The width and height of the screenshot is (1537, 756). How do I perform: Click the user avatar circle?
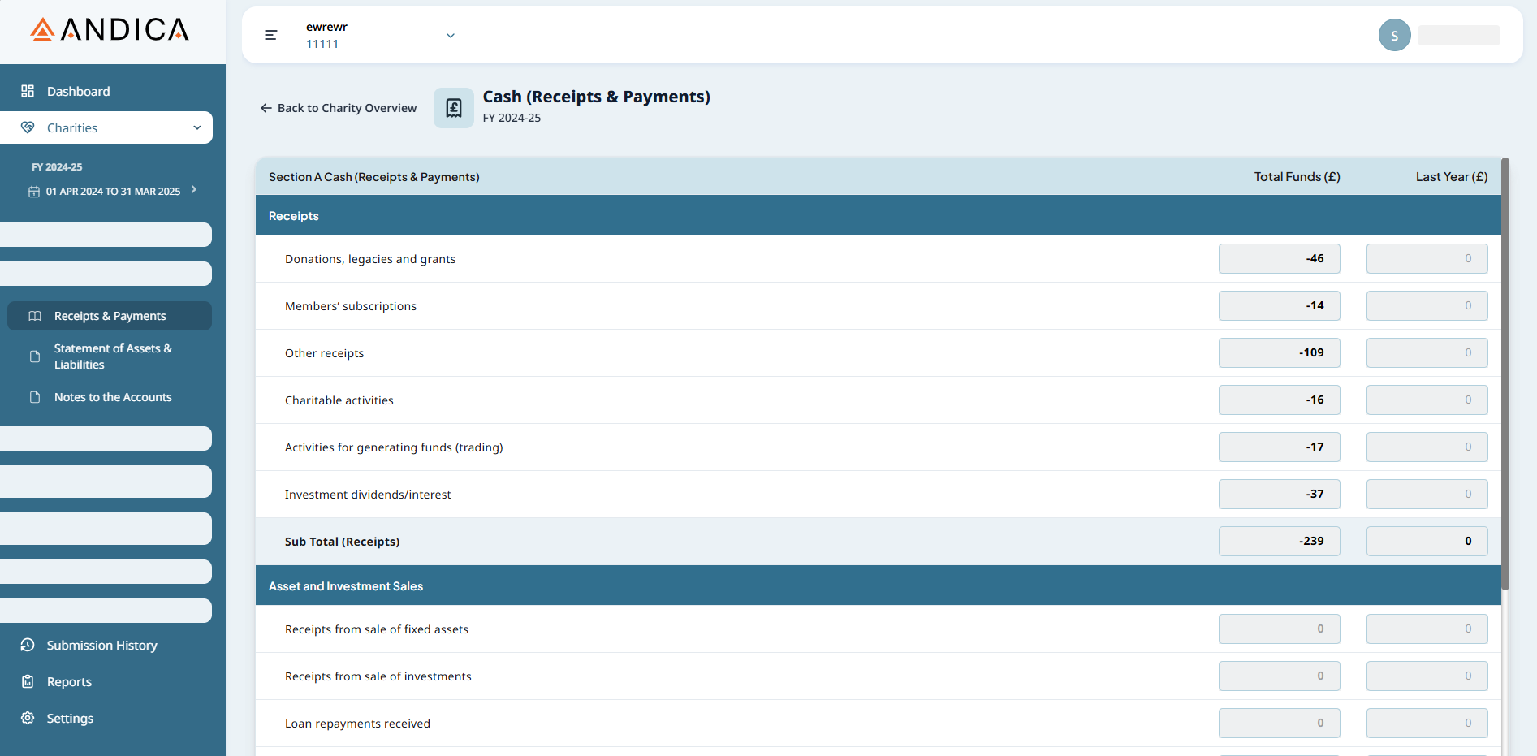click(x=1394, y=35)
